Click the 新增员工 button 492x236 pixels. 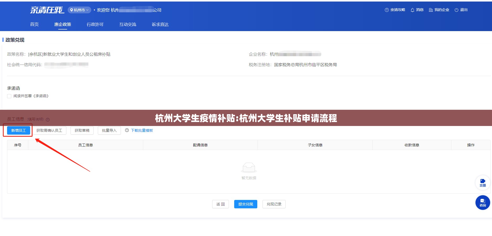[x=18, y=130]
